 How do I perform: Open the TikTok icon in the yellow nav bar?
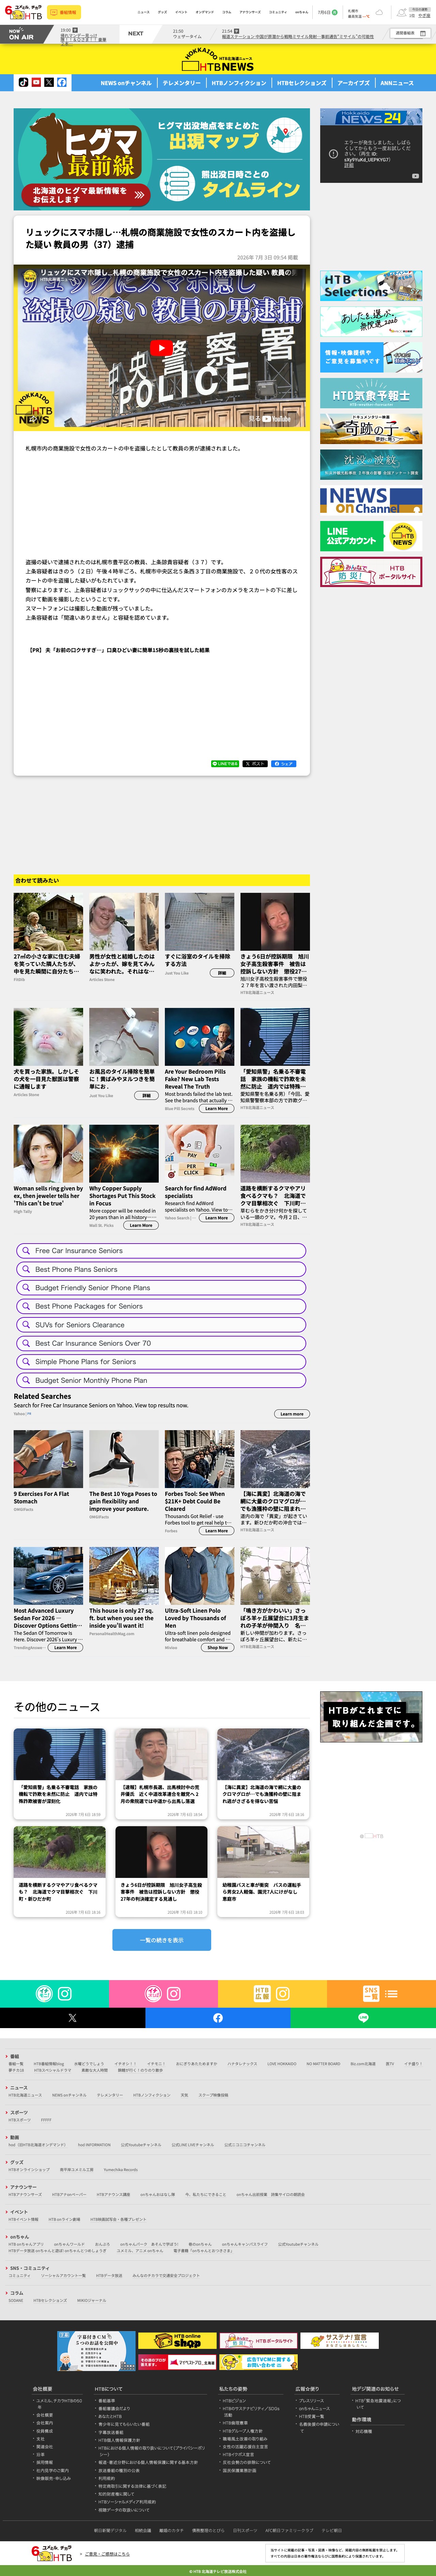click(x=23, y=82)
